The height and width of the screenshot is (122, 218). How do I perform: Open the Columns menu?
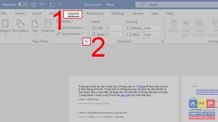[x=48, y=28]
